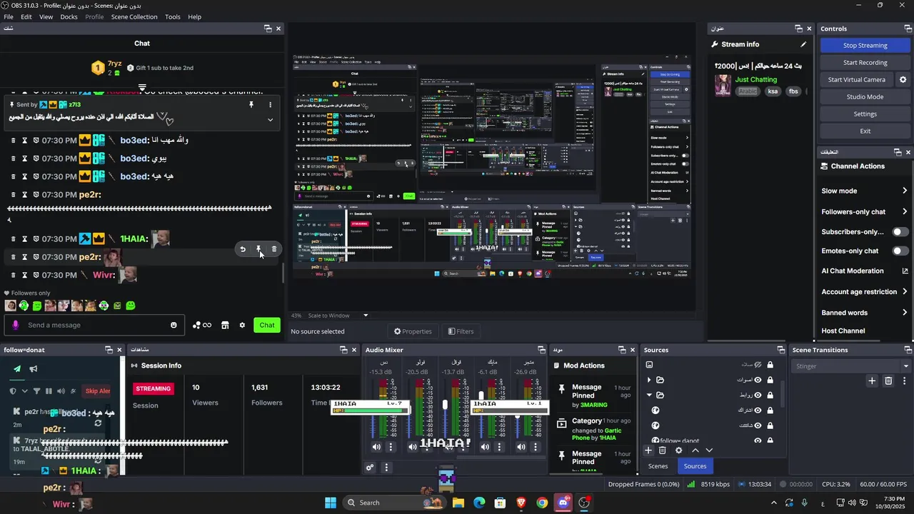Show the hidden first source in Sources
Viewport: 914px width, 514px height.
tap(758, 365)
